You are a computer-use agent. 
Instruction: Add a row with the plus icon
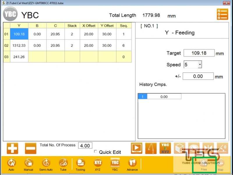pos(13,148)
